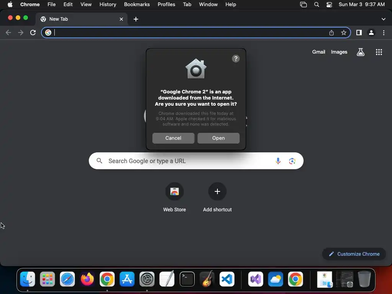
Task: Reload the current page
Action: (33, 33)
